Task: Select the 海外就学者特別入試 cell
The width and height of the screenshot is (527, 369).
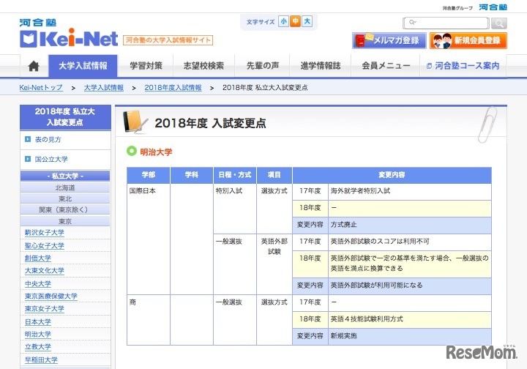Action: [x=410, y=192]
